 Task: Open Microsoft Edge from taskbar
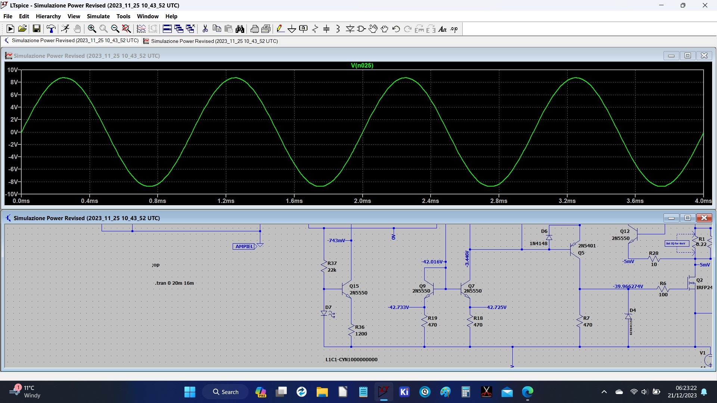[x=527, y=392]
